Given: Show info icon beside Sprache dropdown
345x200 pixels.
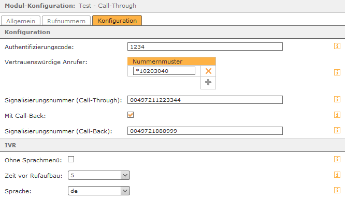Looking at the screenshot, I should 337,190.
